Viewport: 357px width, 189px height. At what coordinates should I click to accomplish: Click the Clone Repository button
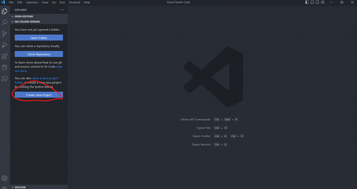[x=39, y=54]
